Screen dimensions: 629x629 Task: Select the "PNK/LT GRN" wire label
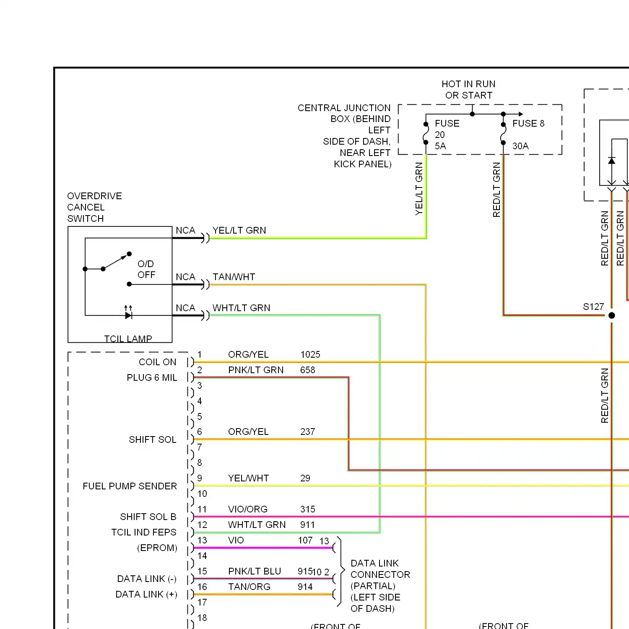256,370
